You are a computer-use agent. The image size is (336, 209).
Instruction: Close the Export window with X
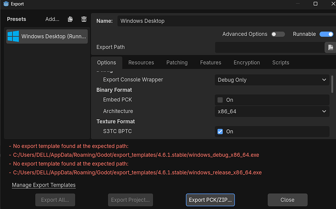tap(334, 3)
